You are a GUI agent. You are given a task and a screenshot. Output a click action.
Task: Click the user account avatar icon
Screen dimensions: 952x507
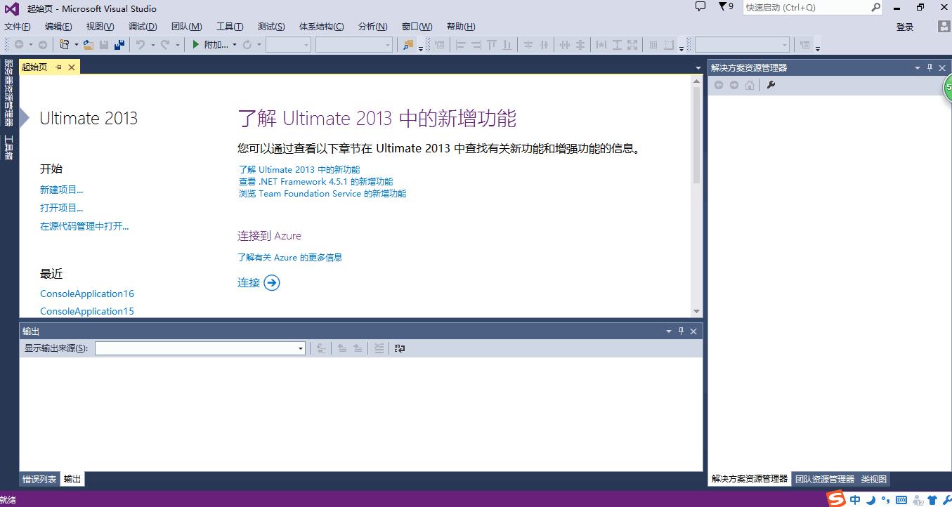[945, 26]
